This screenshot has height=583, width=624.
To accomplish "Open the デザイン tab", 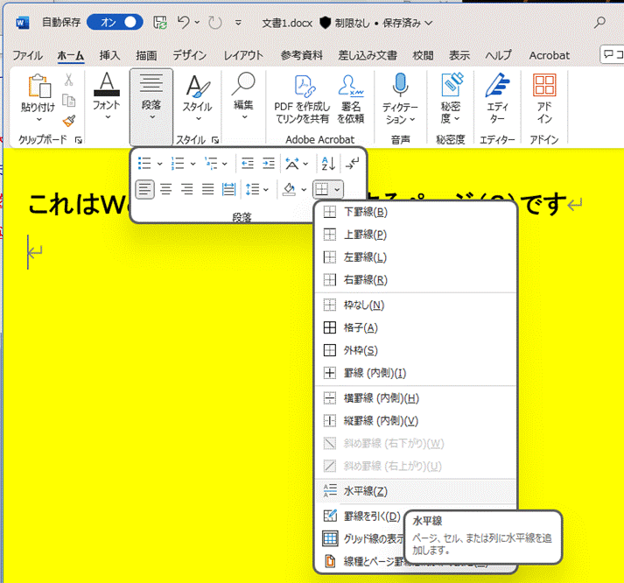I will pos(189,55).
